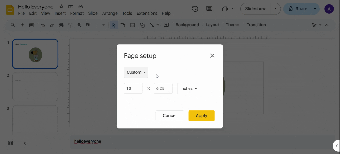Cancel the Page setup dialog
Viewport: 340px width, 154px height.
pos(169,115)
